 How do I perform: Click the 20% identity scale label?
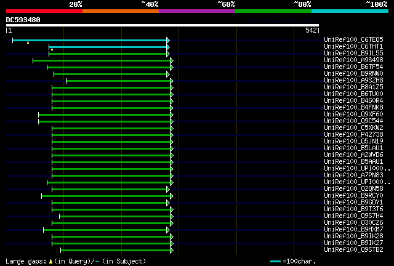(x=76, y=4)
